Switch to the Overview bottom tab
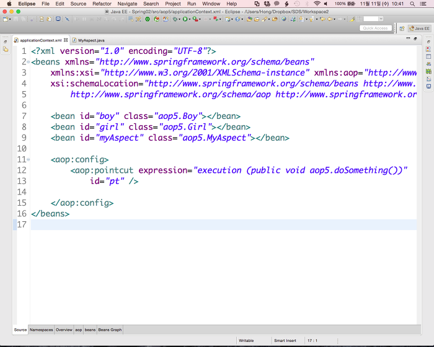This screenshot has width=434, height=347. (x=64, y=330)
